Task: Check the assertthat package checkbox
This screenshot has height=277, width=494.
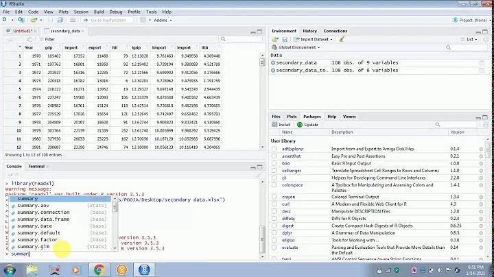Action: pos(274,156)
